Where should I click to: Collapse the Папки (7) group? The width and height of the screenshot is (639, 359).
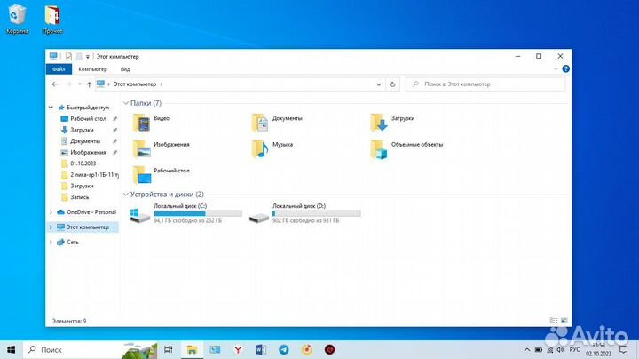coord(125,103)
